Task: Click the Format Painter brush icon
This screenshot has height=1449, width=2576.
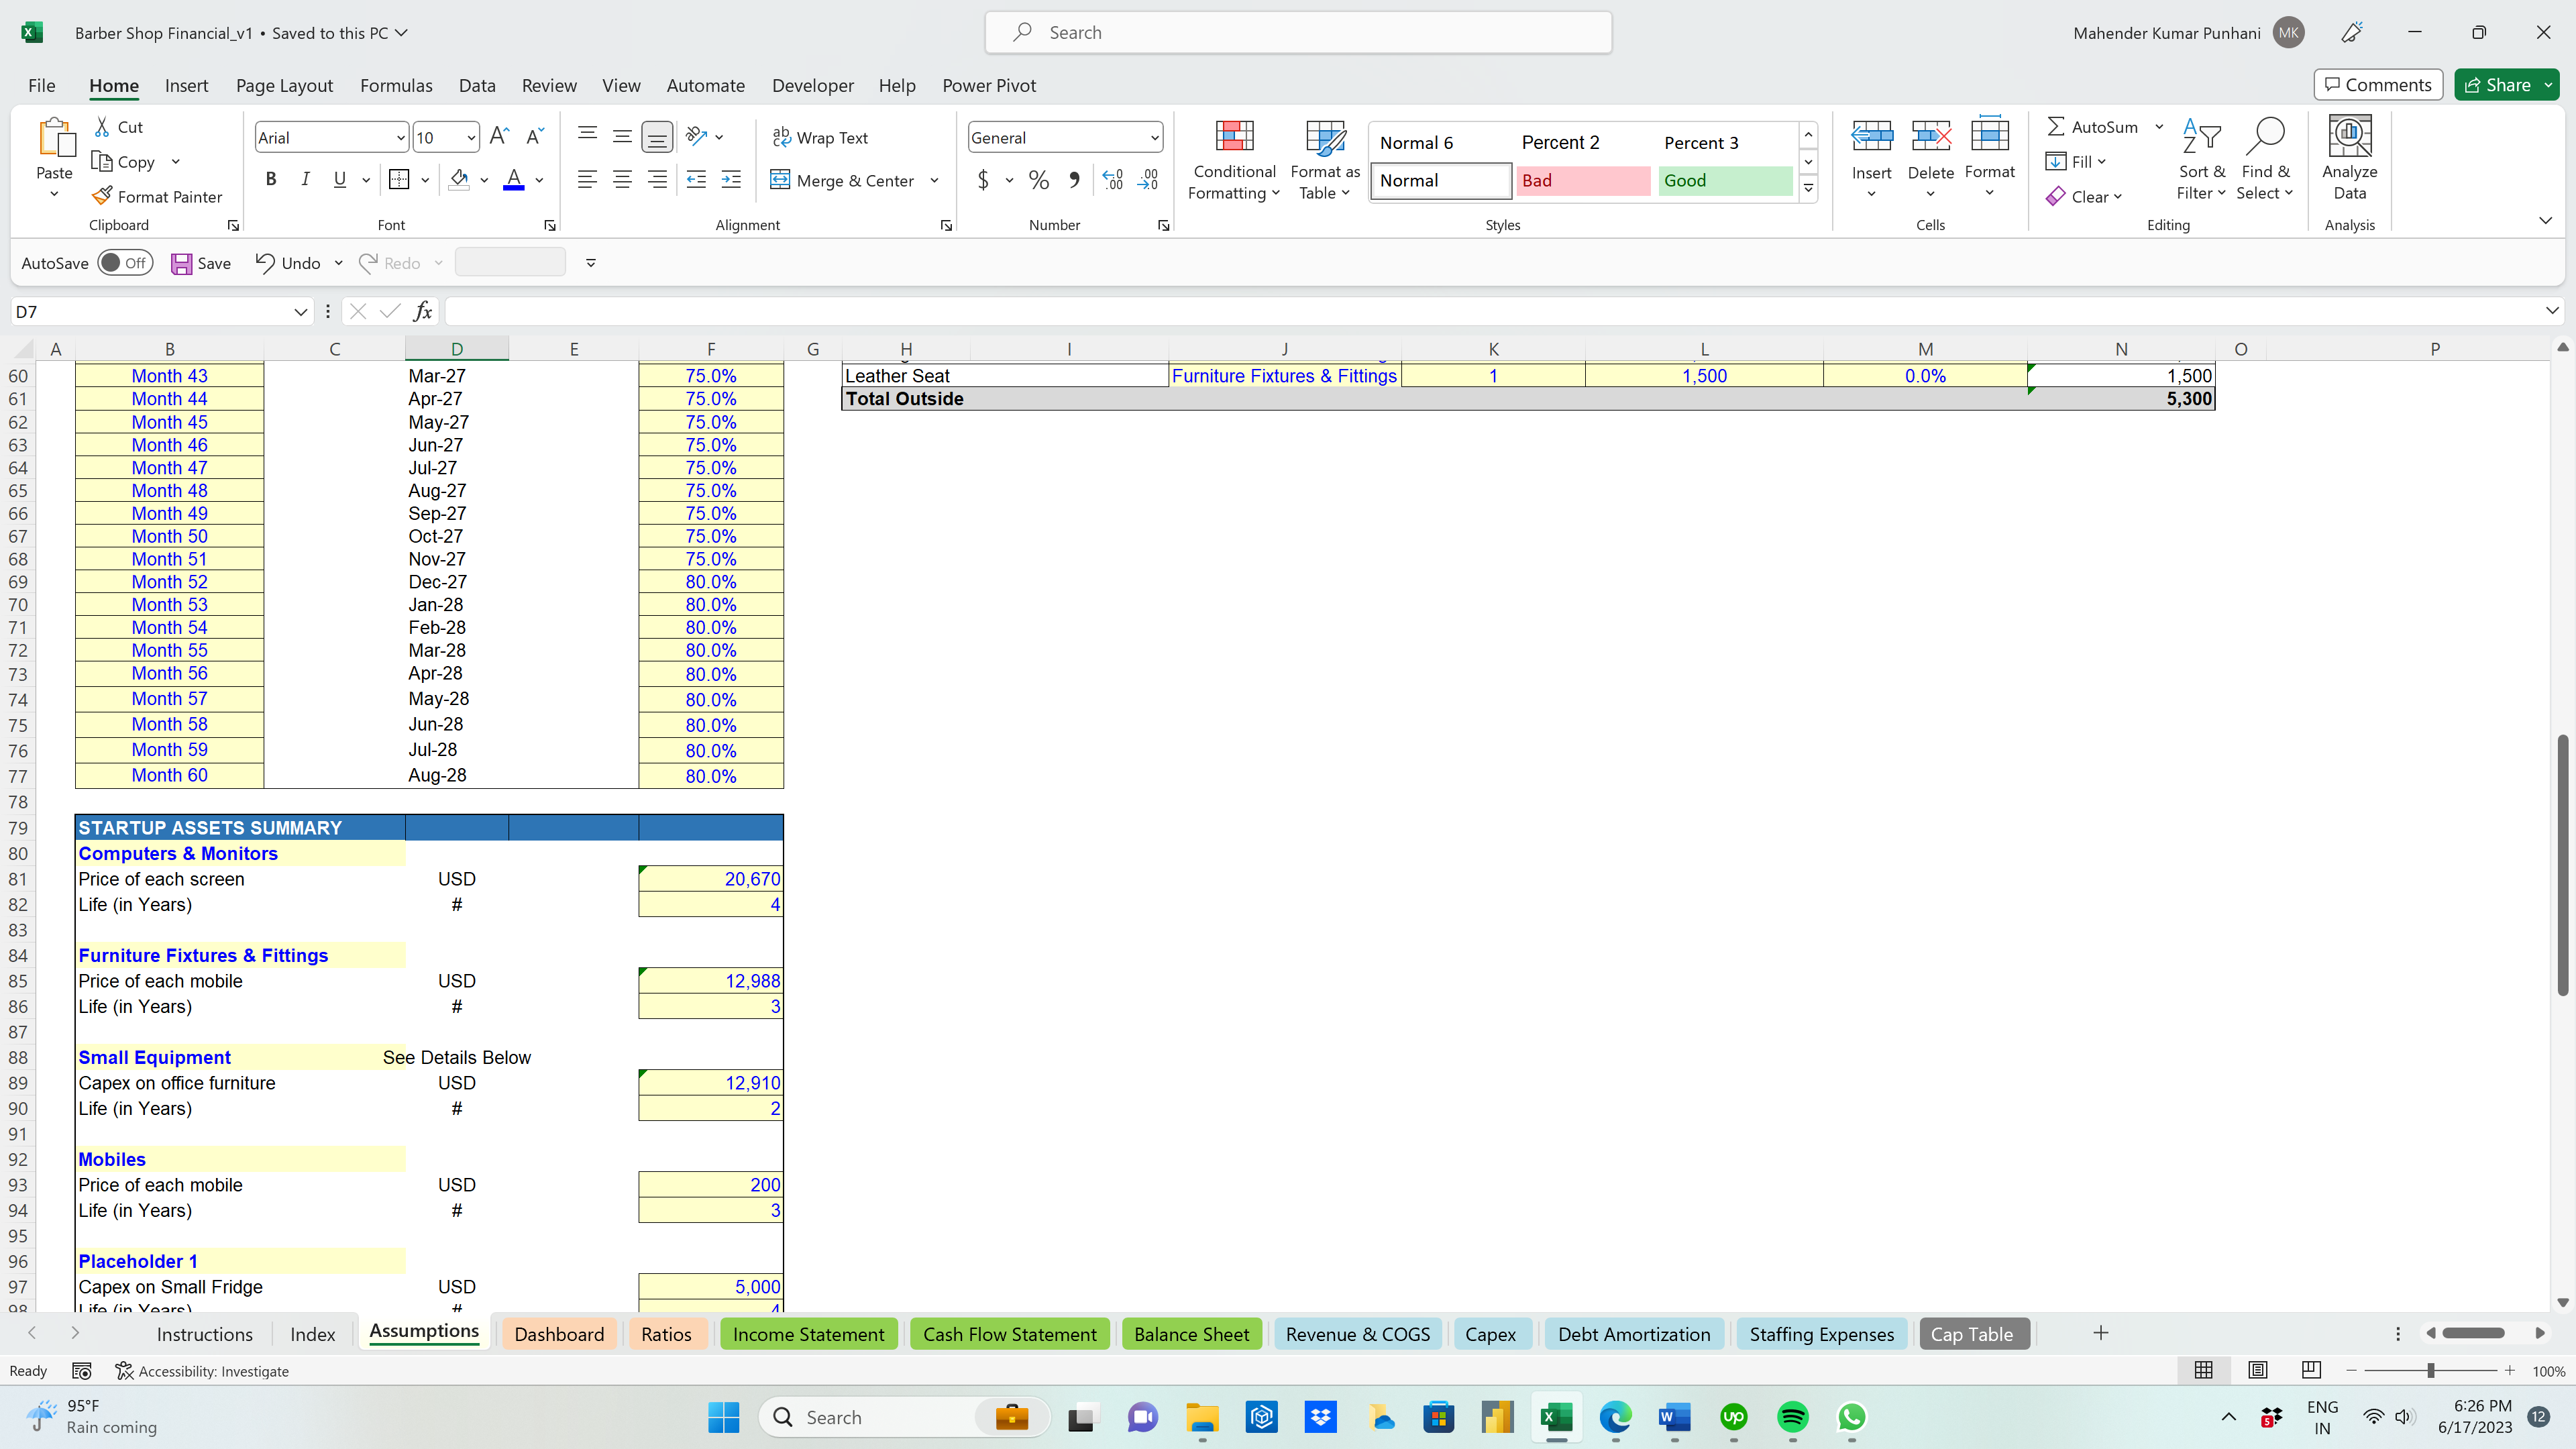Action: pyautogui.click(x=102, y=196)
